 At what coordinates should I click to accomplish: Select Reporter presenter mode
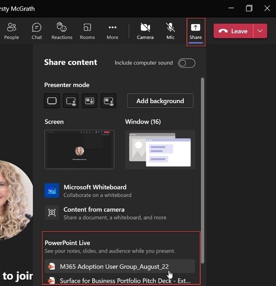tap(108, 101)
